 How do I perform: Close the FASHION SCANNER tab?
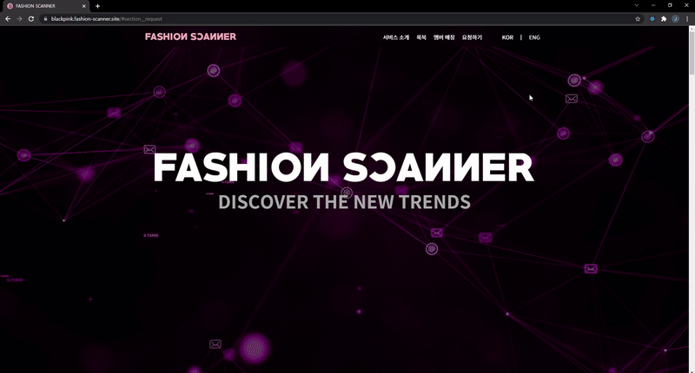(x=83, y=6)
